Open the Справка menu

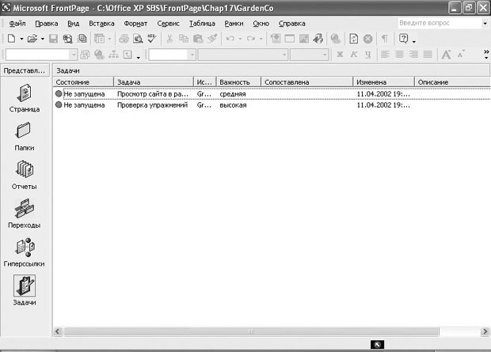pos(292,24)
